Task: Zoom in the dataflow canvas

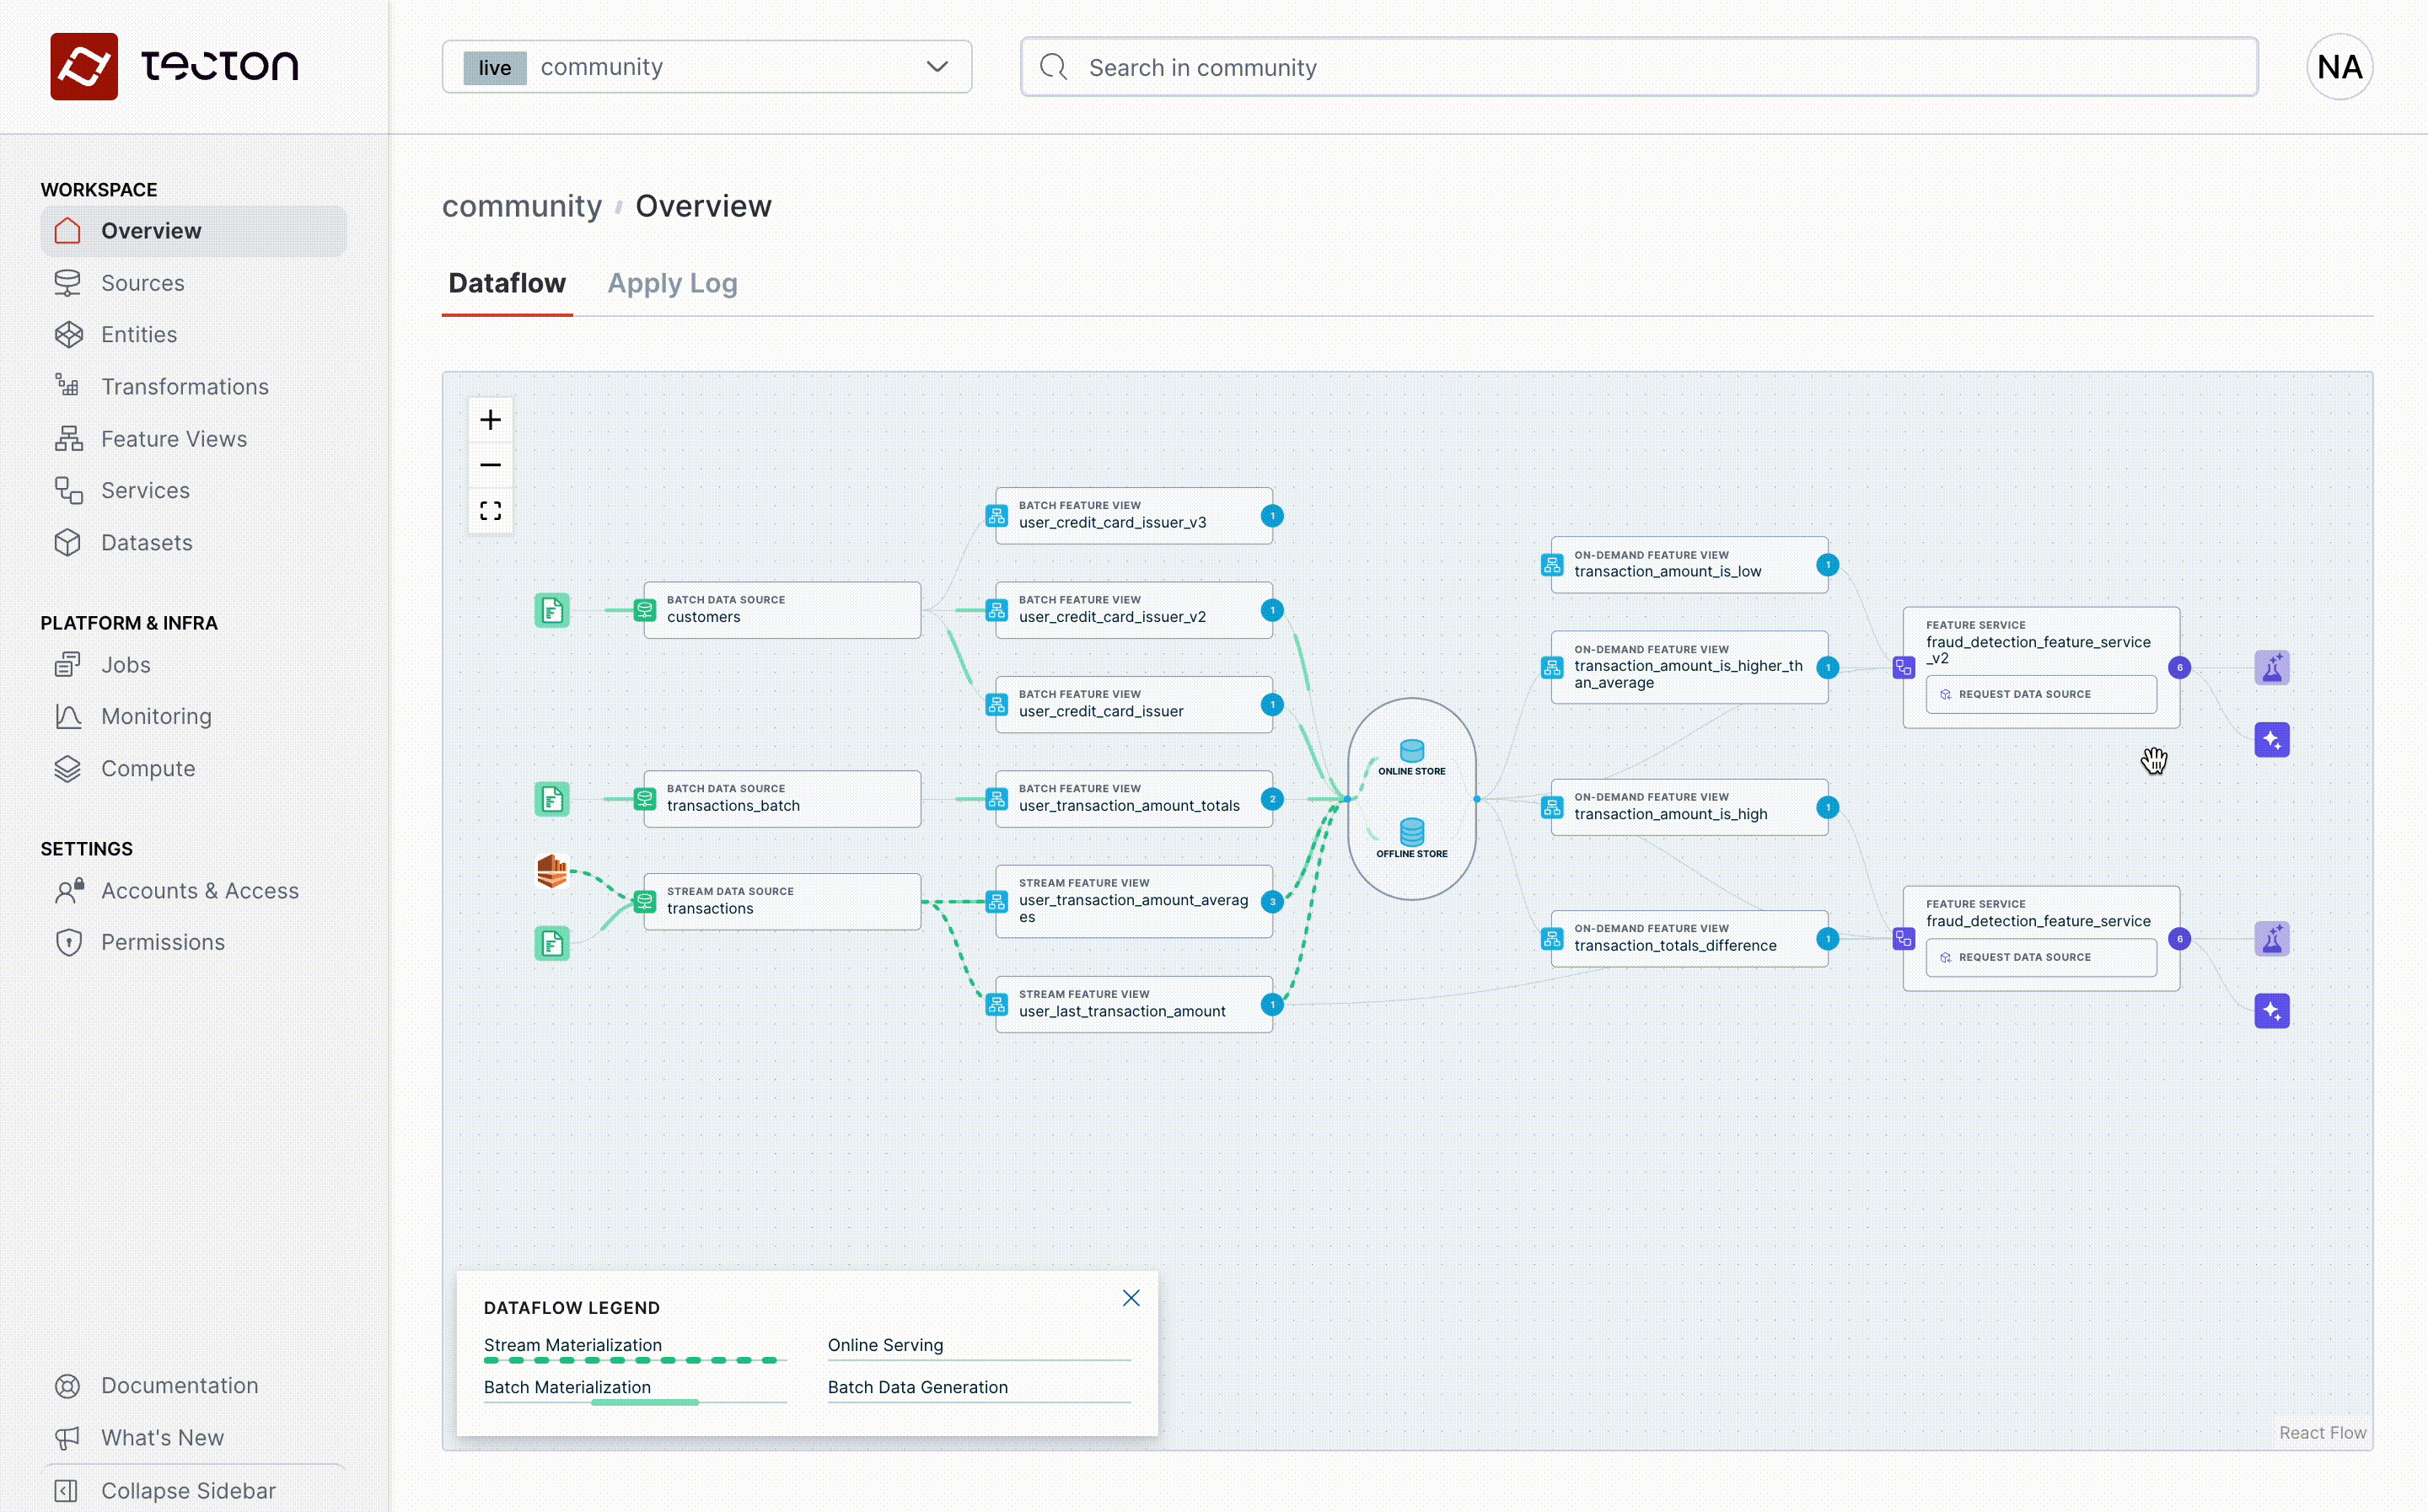Action: click(490, 420)
